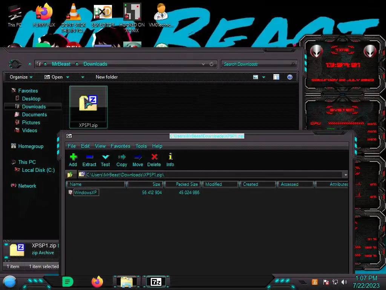This screenshot has height=290, width=386.
Task: Open Downloads in Explorer sidebar
Action: [x=34, y=106]
